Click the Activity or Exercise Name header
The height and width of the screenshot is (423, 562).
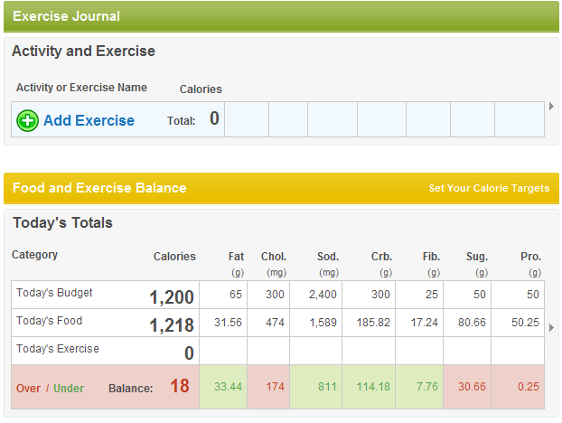tap(81, 88)
